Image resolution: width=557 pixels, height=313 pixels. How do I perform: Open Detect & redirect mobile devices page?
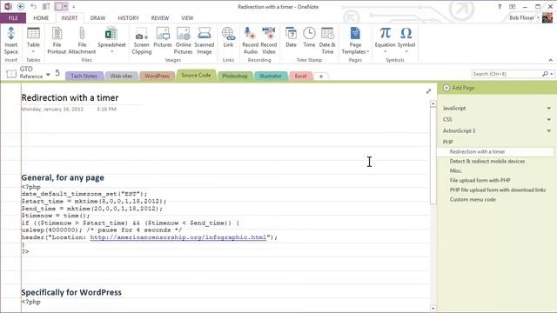pyautogui.click(x=487, y=161)
